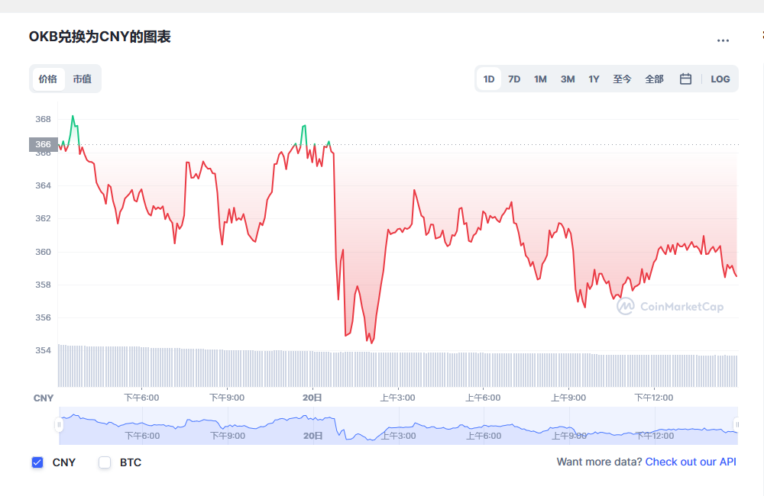
Task: Enable the BTC currency checkbox
Action: point(105,462)
